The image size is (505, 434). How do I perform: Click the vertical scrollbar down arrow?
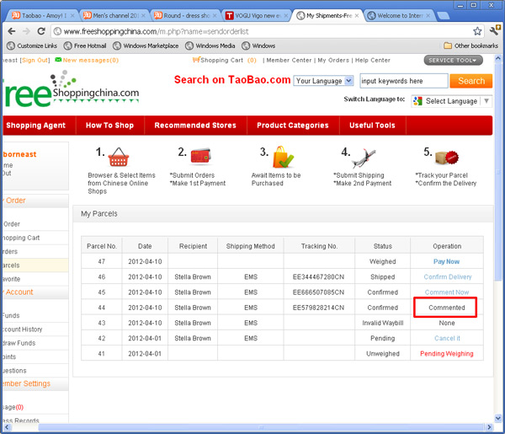click(498, 418)
